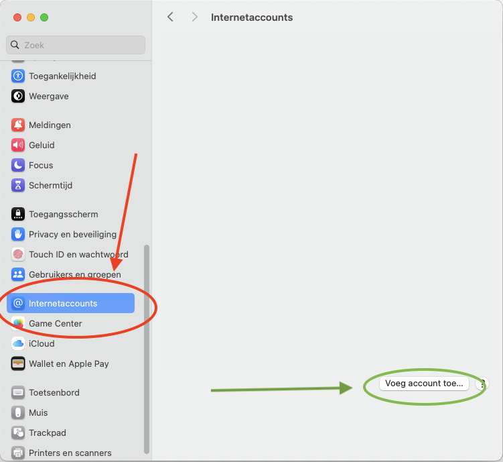Viewport: 503px width, 462px height.
Task: Click the help question mark button
Action: [482, 384]
